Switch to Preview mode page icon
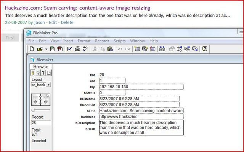Viewport: 244px width, 152px height. 49,73
